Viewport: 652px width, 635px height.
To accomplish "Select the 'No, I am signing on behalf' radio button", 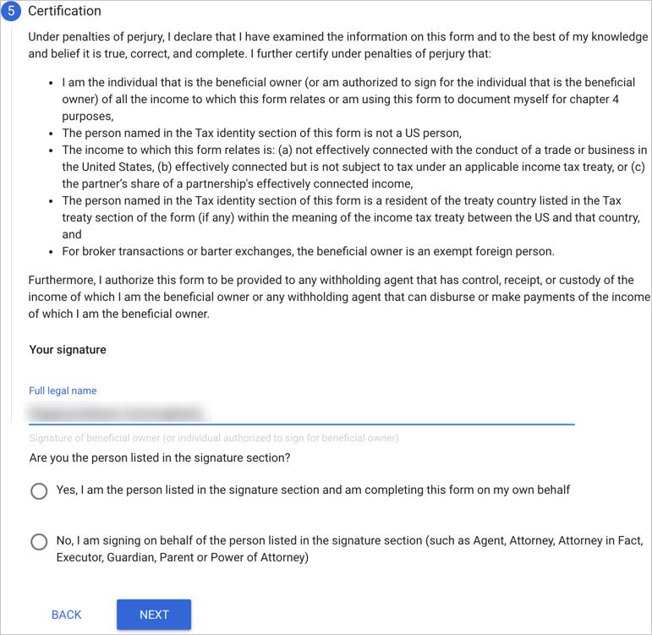I will click(x=39, y=541).
